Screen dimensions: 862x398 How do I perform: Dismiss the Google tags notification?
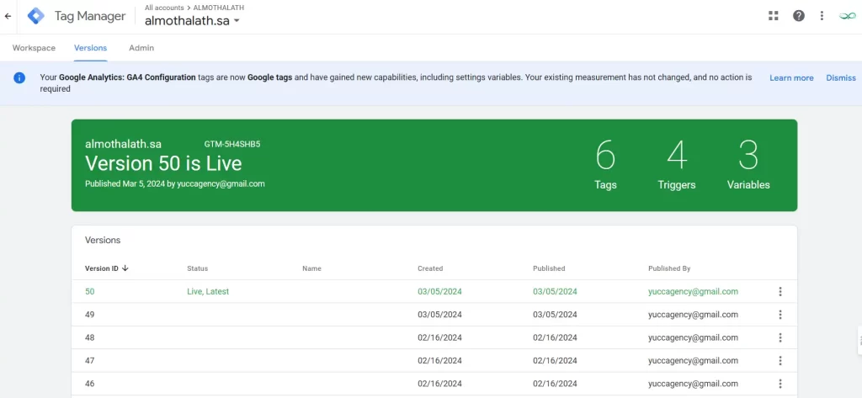(840, 78)
